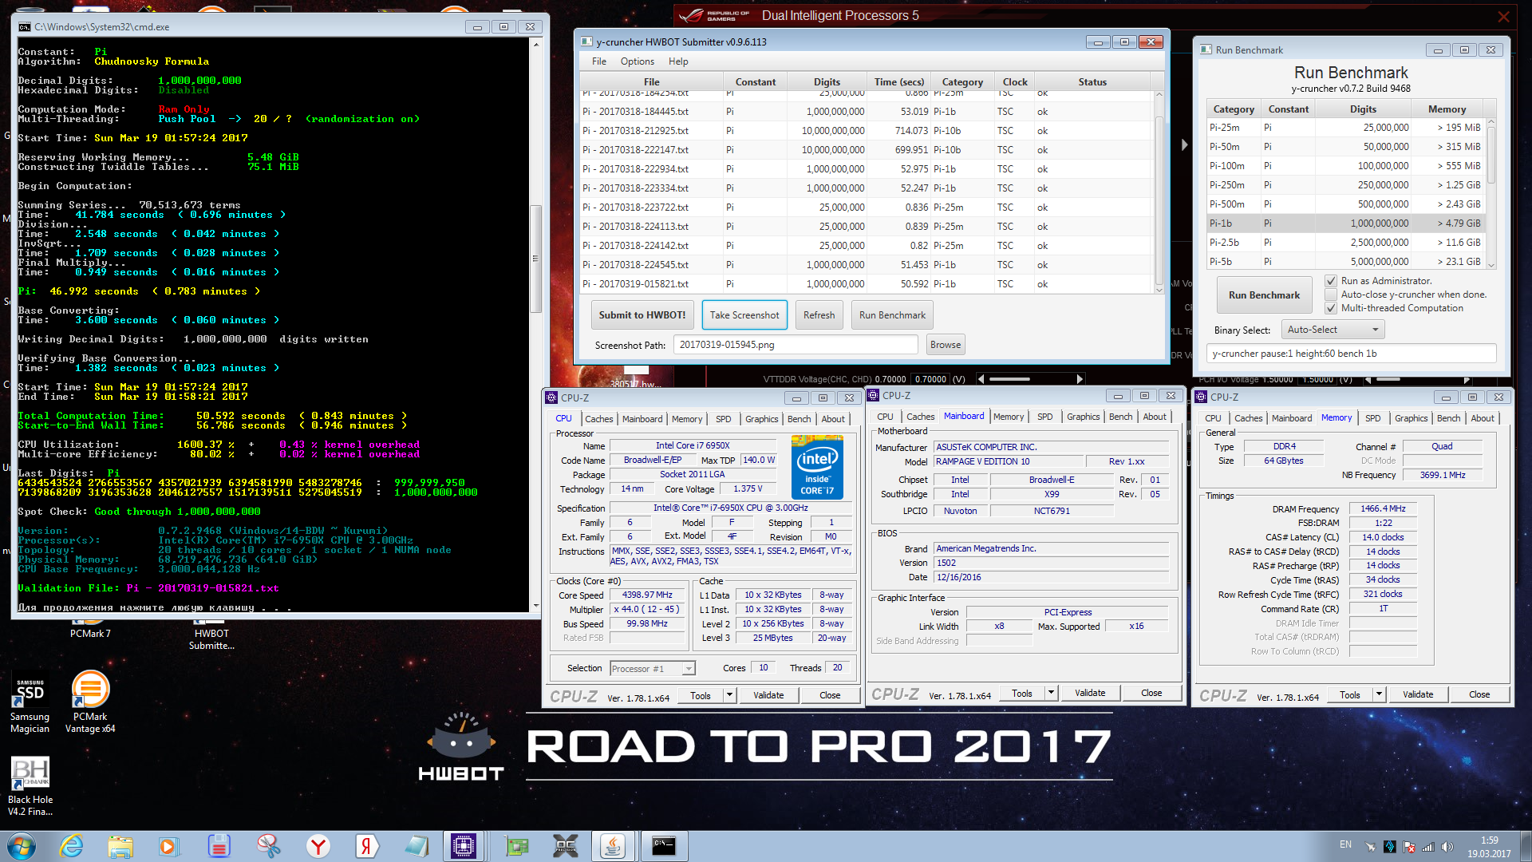Click y-cruncher command line text field

(x=1351, y=354)
